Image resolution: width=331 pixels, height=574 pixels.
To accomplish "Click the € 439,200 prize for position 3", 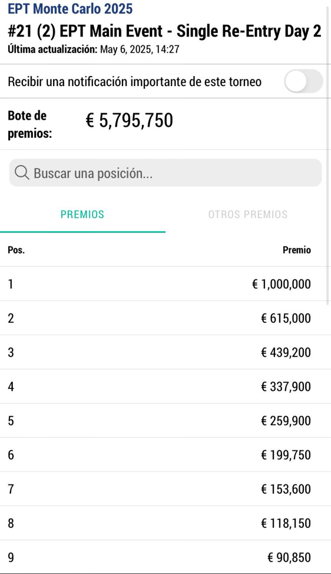I will point(286,353).
